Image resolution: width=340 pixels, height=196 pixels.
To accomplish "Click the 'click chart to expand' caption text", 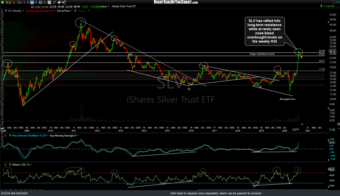I will click(216, 194).
